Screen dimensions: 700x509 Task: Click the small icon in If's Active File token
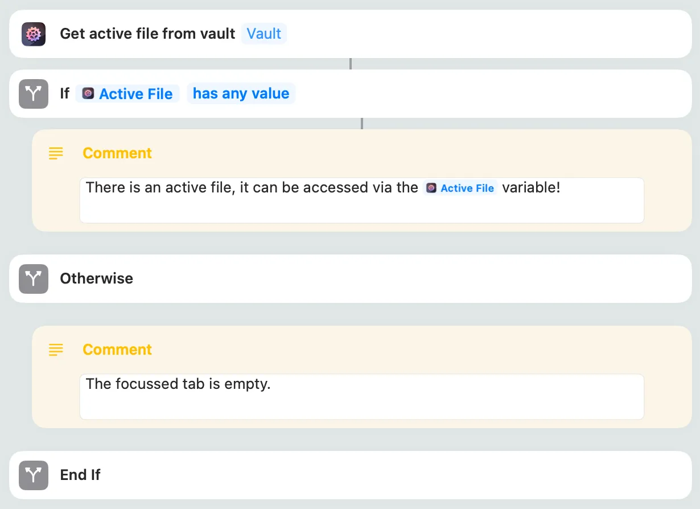(88, 93)
